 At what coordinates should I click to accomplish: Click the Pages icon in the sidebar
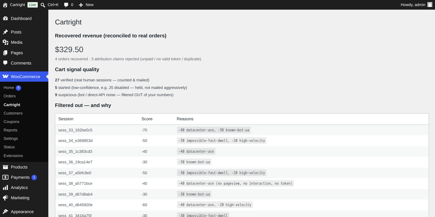tap(5, 53)
